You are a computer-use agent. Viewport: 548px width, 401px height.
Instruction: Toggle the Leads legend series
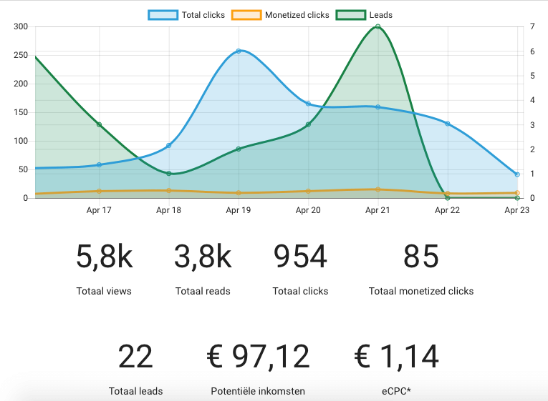click(364, 15)
